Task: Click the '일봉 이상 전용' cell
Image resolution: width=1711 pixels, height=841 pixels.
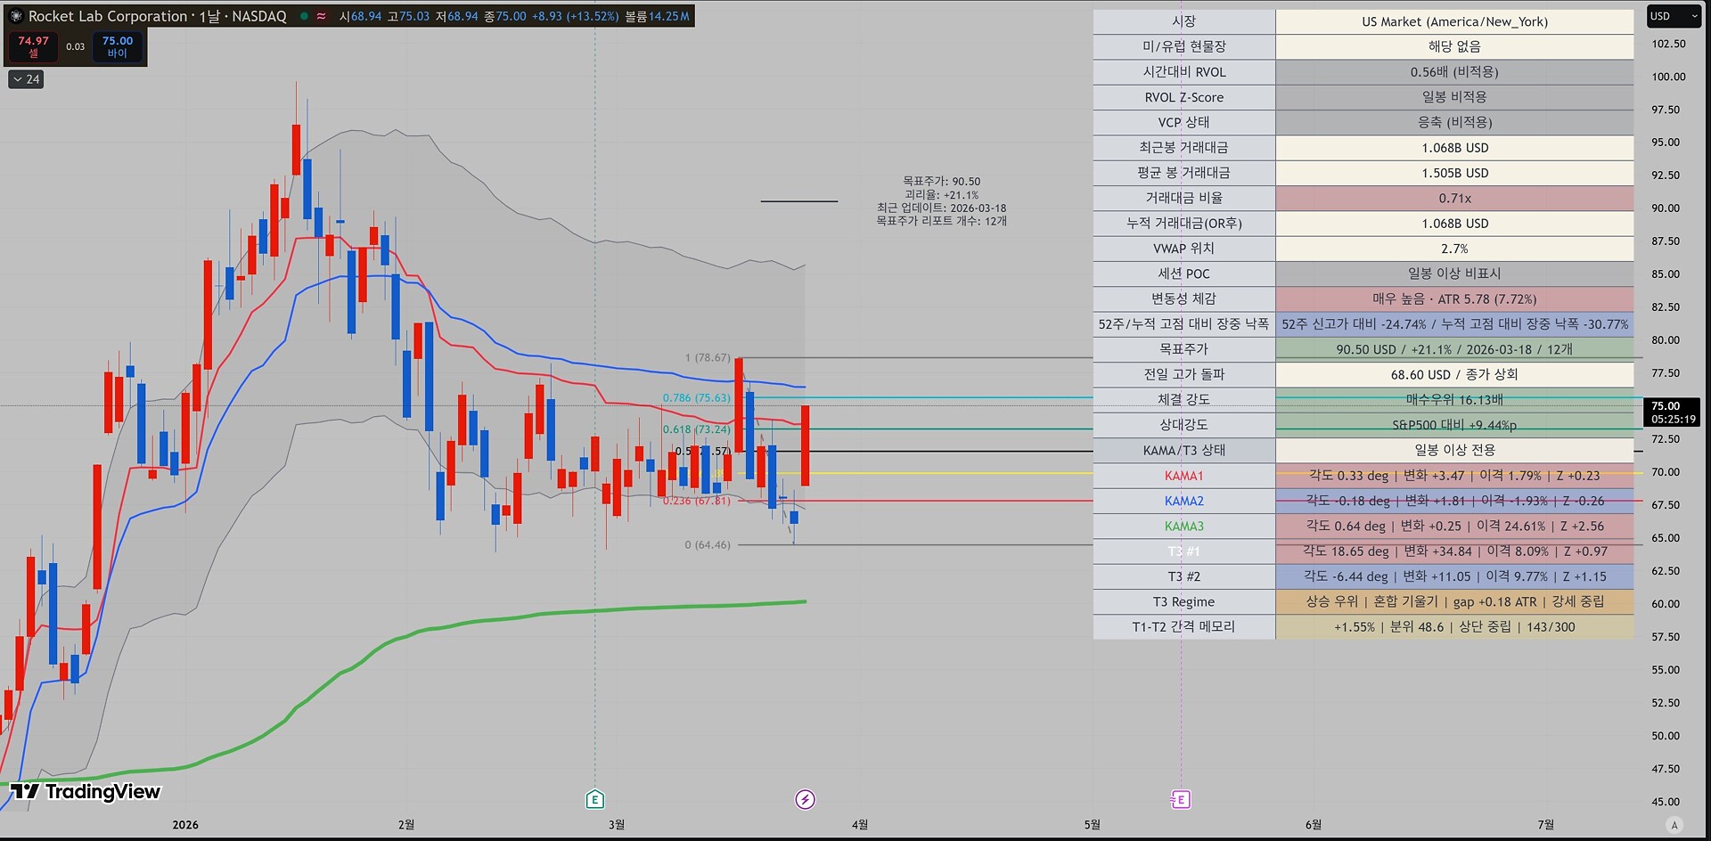Action: pos(1454,450)
